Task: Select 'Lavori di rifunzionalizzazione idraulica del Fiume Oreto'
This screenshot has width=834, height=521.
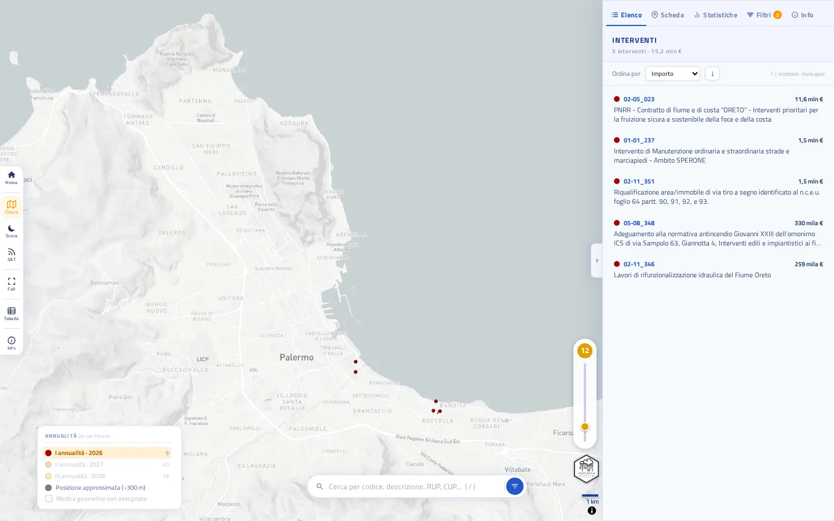Action: (692, 275)
